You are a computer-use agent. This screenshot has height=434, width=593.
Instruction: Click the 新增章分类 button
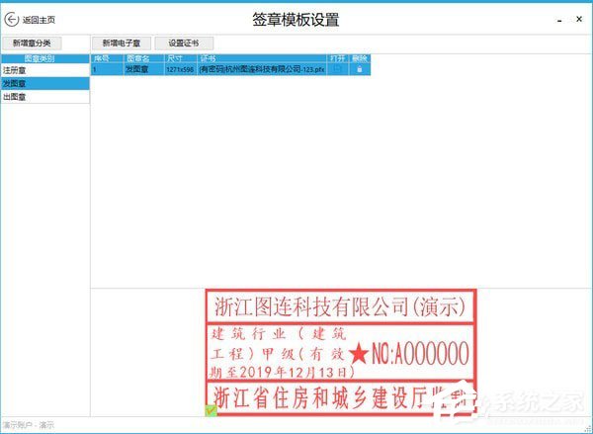tap(32, 43)
